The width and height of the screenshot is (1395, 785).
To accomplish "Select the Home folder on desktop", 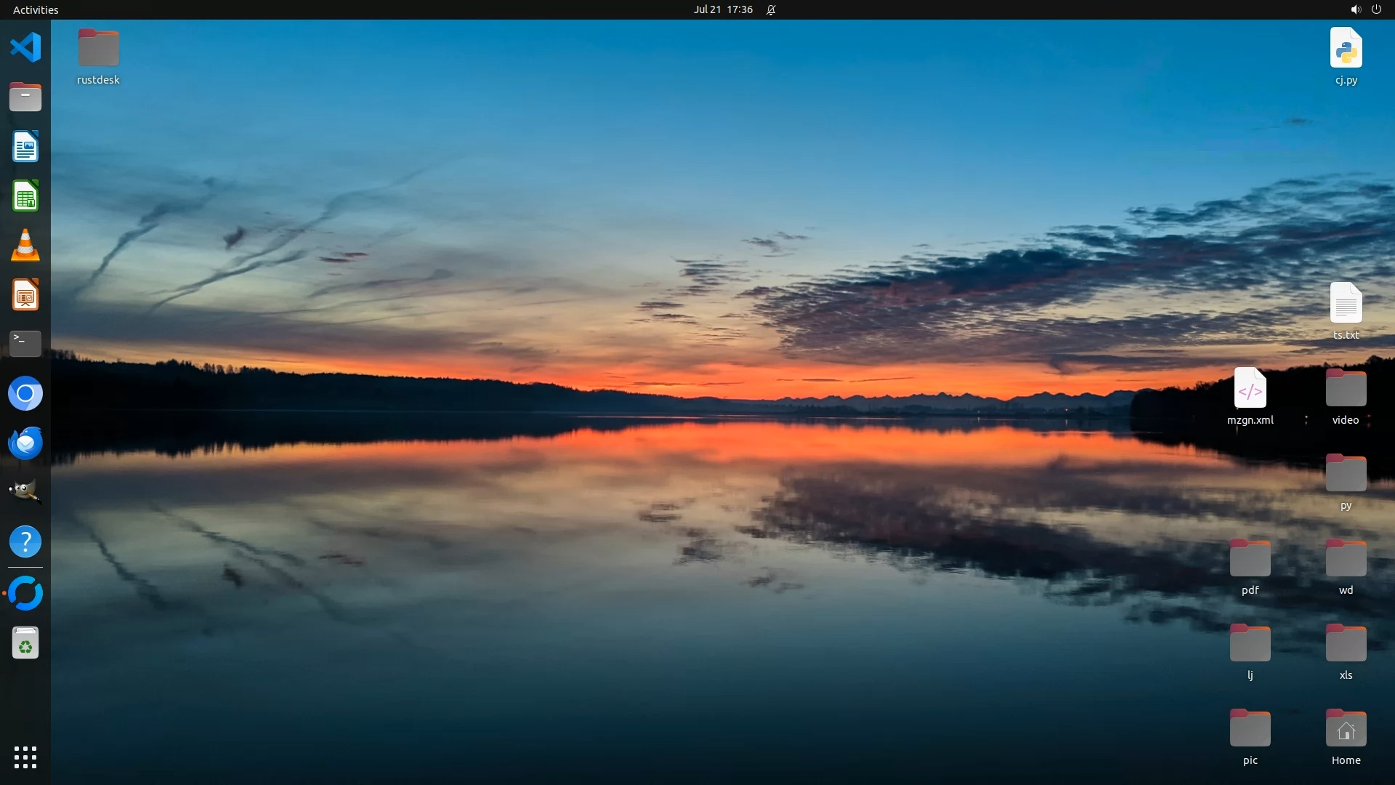I will pos(1346,729).
